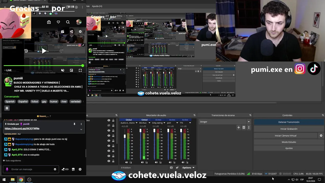Viewport: 325px width, 183px height.
Task: Open the discord.gg/AKXjYWNe link
Action: [x=22, y=129]
